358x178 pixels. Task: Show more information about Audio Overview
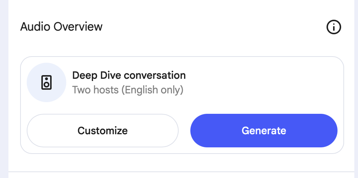[333, 27]
